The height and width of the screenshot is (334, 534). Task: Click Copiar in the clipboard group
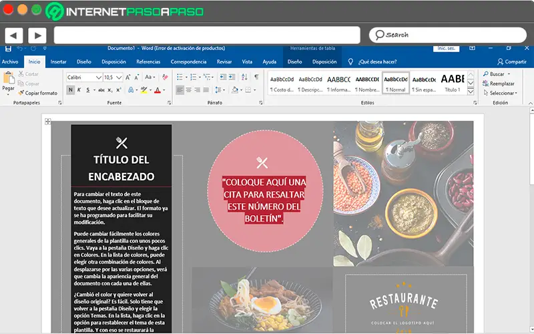[28, 83]
